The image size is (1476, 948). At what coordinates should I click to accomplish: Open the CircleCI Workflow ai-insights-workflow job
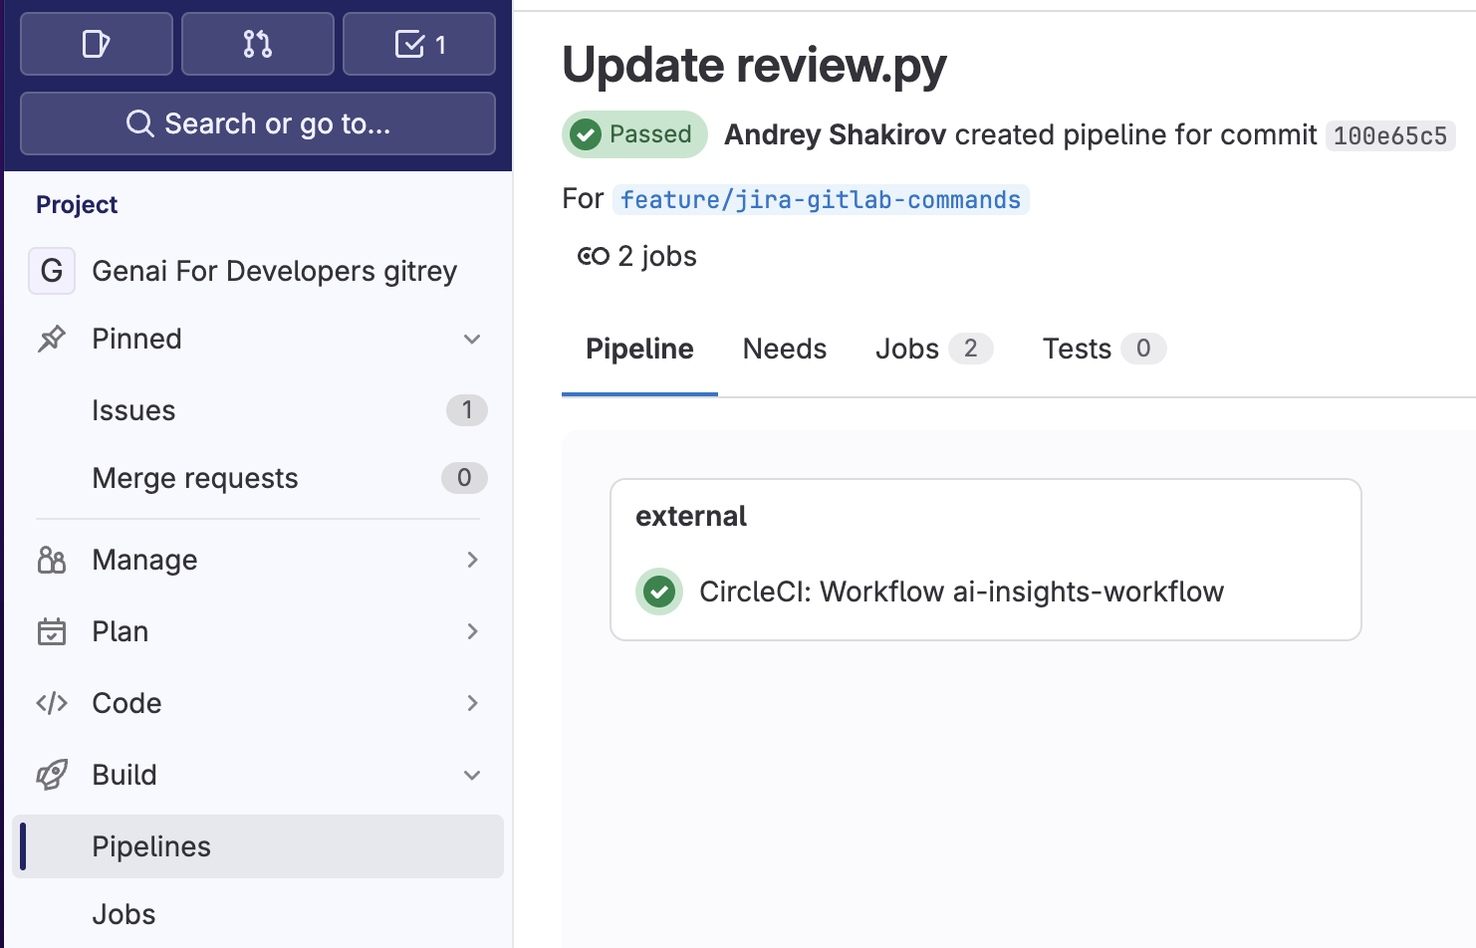(x=961, y=592)
